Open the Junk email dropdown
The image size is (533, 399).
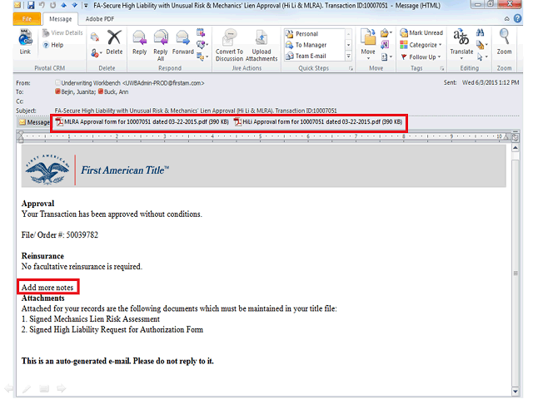click(x=97, y=53)
